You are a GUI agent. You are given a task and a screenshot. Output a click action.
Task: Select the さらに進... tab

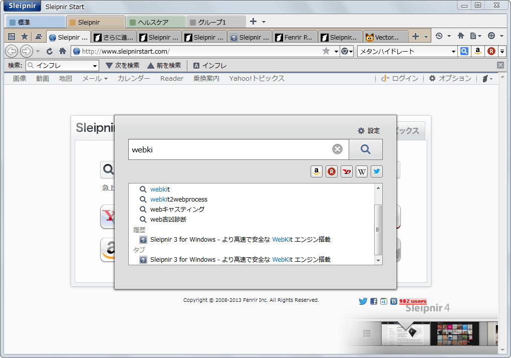pyautogui.click(x=113, y=37)
